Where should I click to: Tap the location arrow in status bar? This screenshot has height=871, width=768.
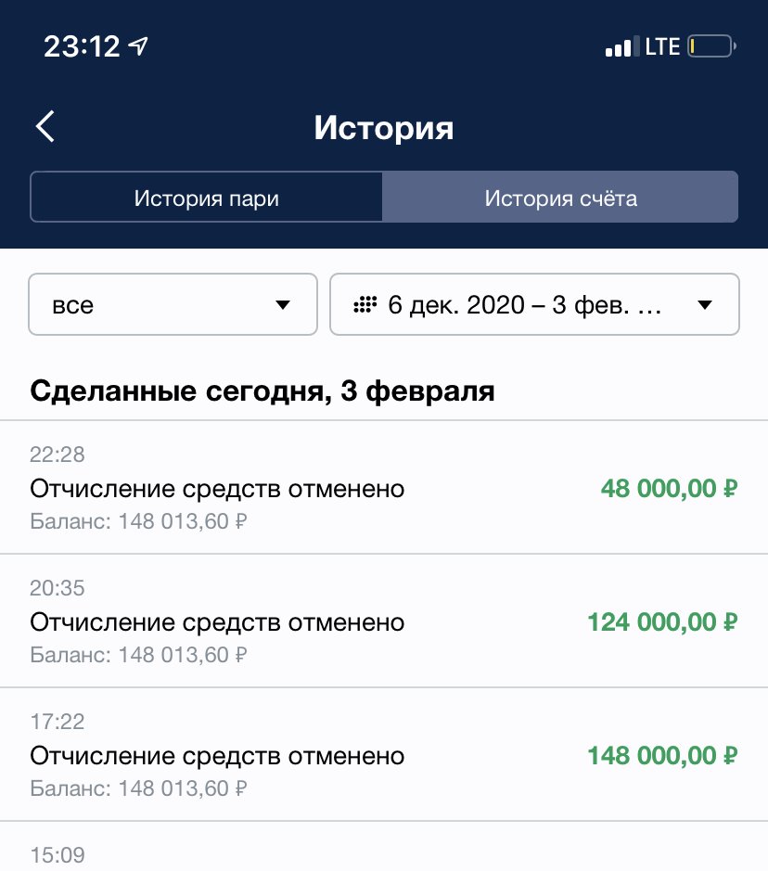(139, 45)
